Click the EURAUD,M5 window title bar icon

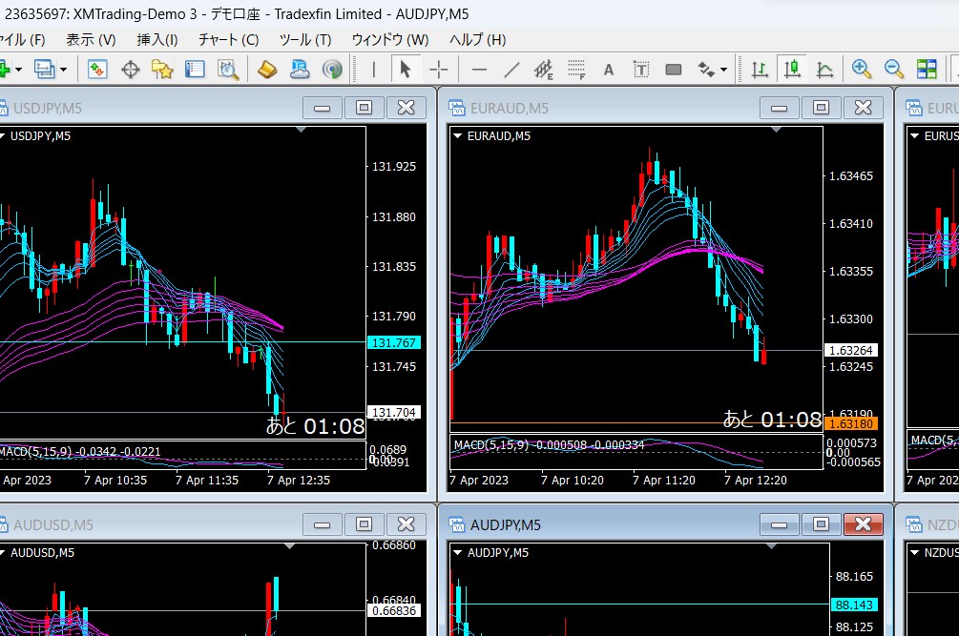pos(457,108)
